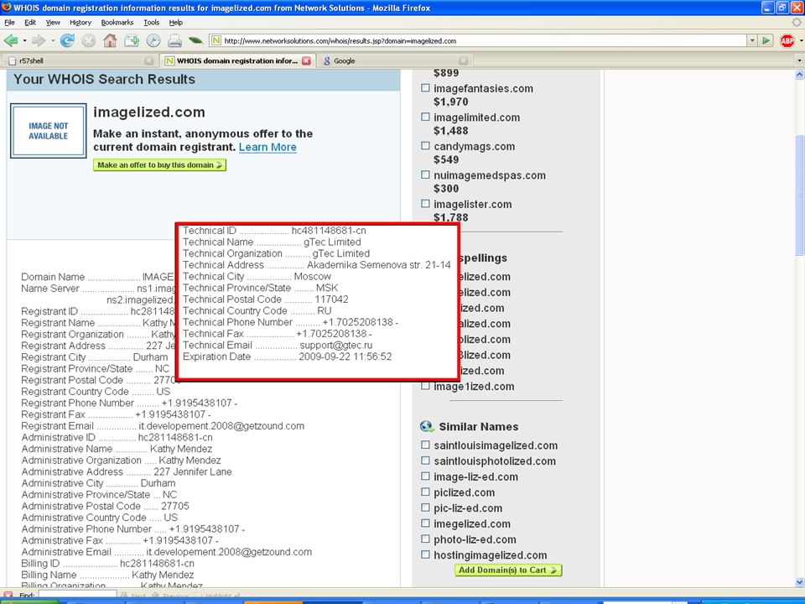Viewport: 805px width, 604px height.
Task: Check the candymags.com checkbox
Action: click(x=425, y=145)
